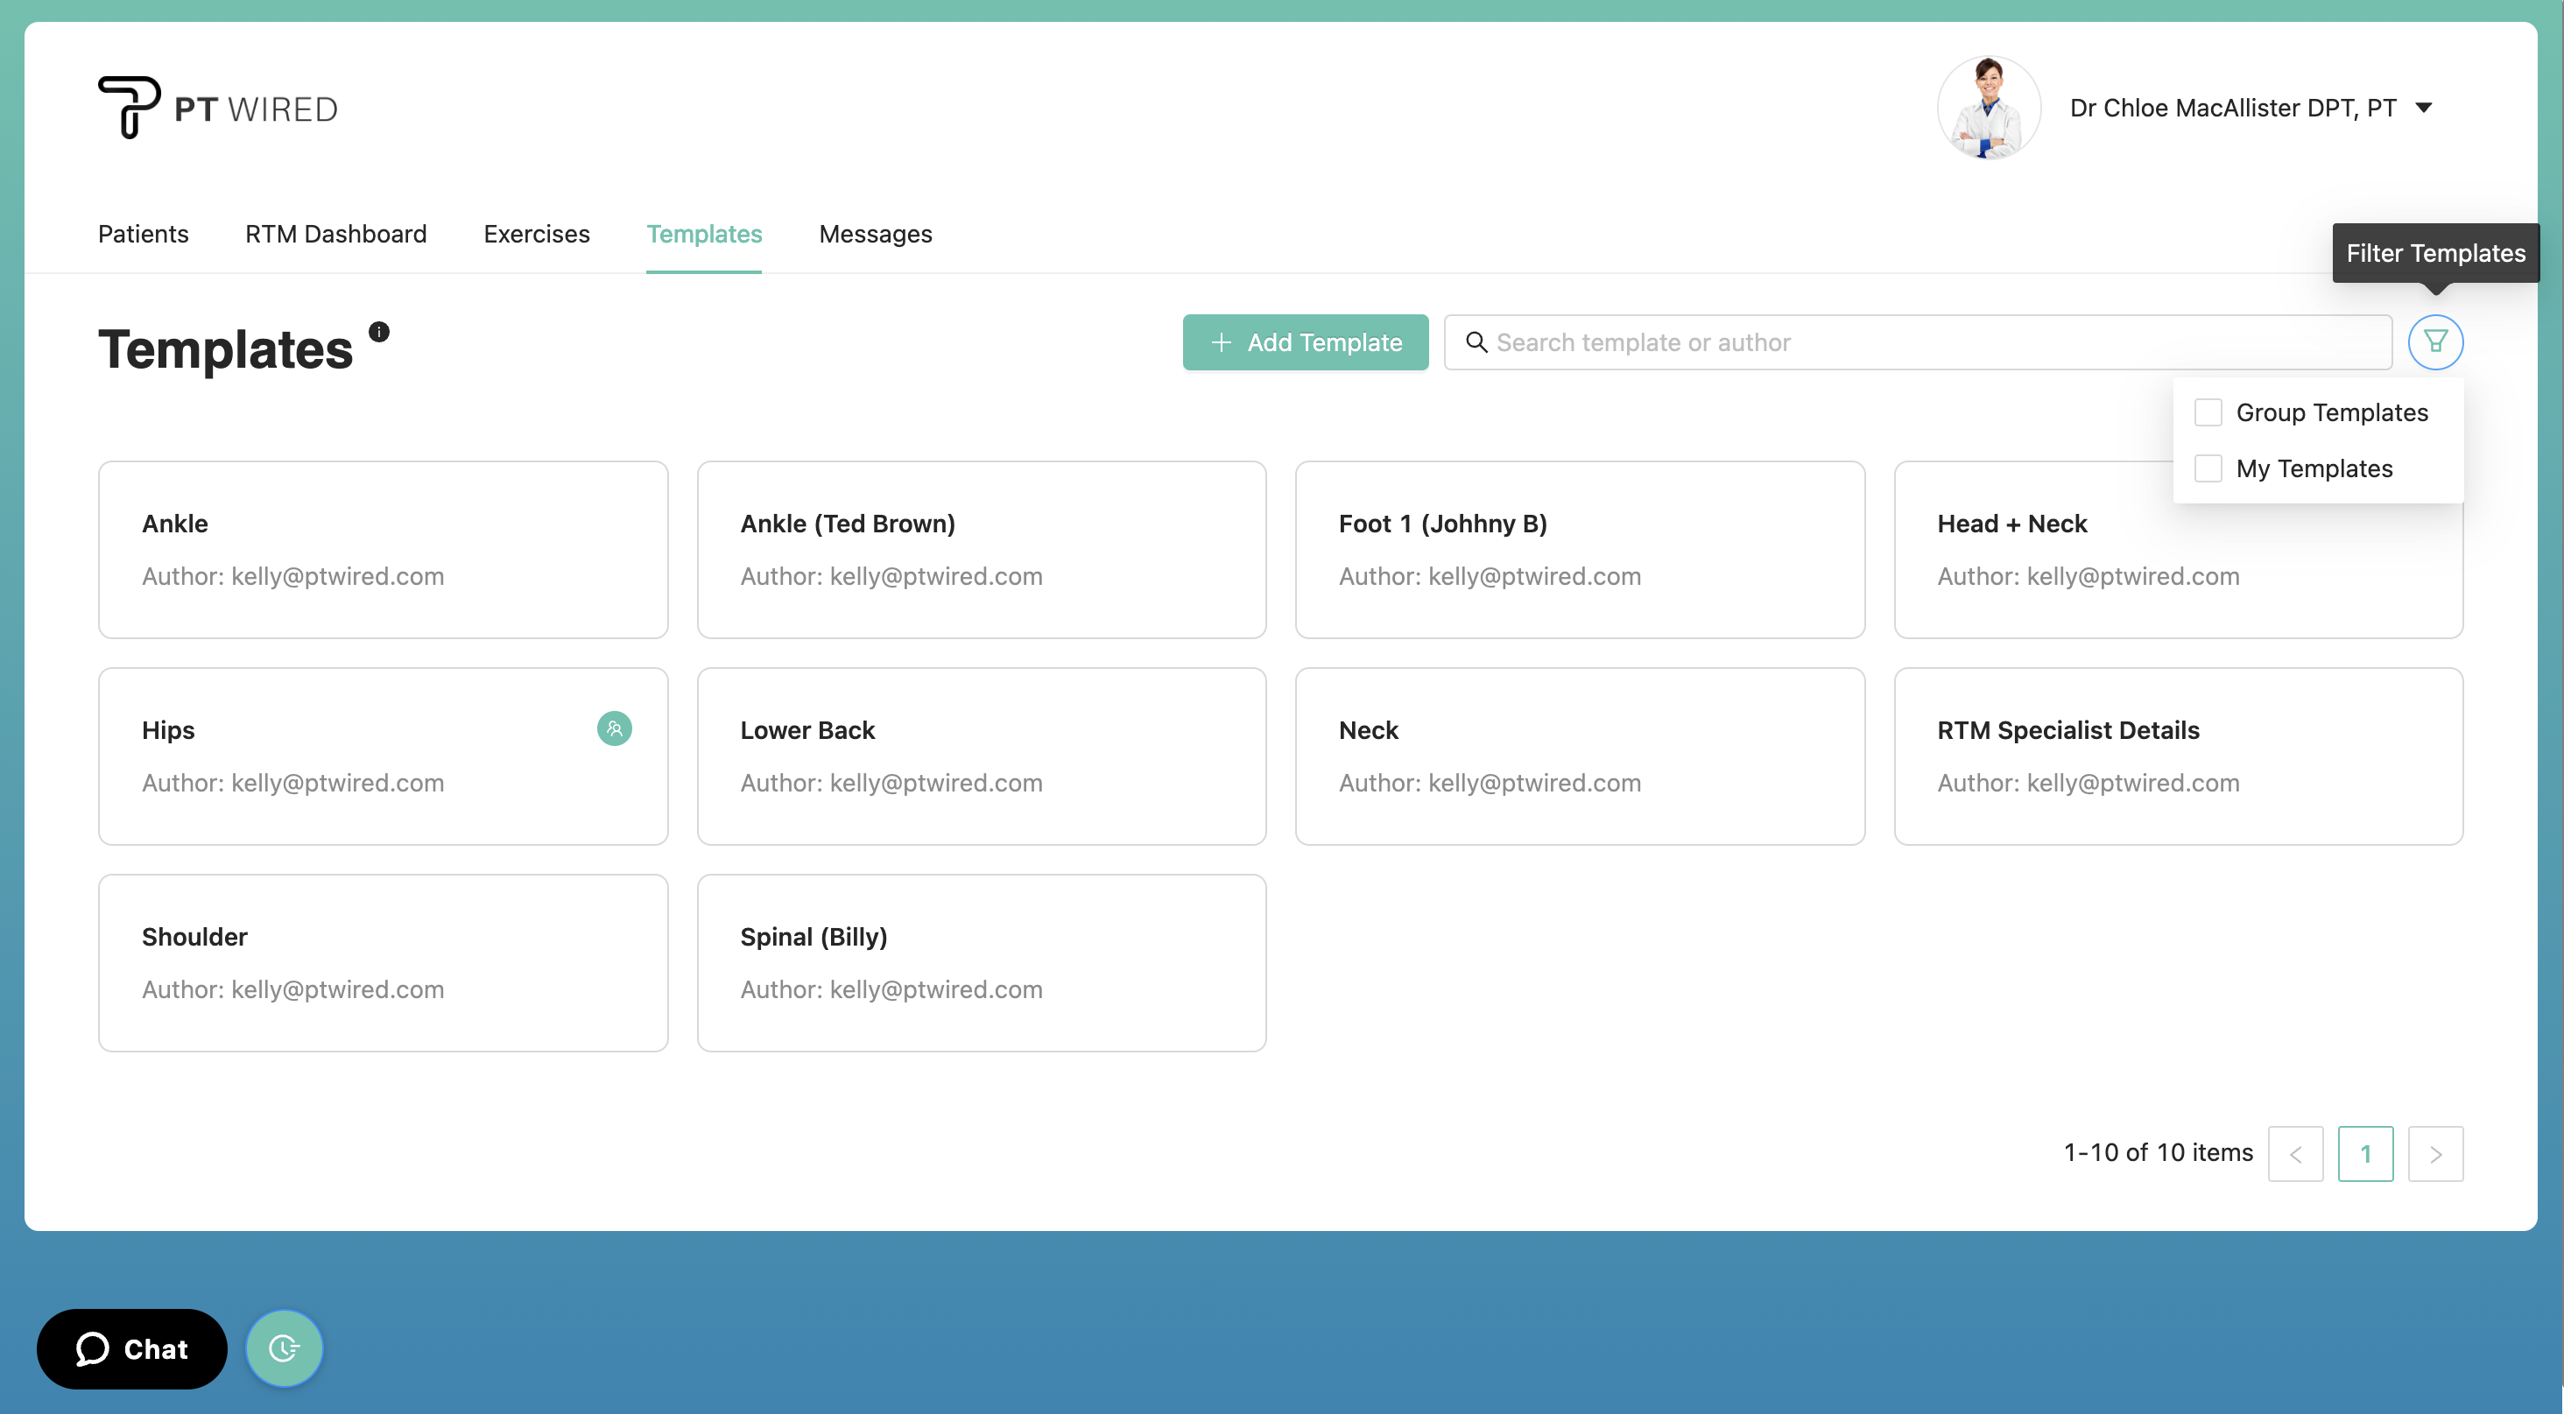Screen dimensions: 2564x1414
Task: Click the round clock icon near Chat
Action: click(x=285, y=1348)
